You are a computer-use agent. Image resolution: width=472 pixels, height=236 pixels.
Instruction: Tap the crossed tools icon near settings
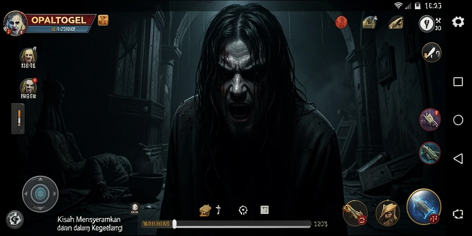click(438, 20)
